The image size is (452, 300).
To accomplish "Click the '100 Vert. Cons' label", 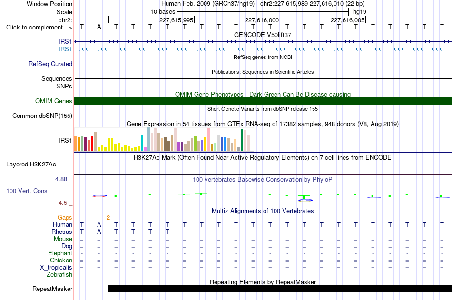I will click(27, 191).
